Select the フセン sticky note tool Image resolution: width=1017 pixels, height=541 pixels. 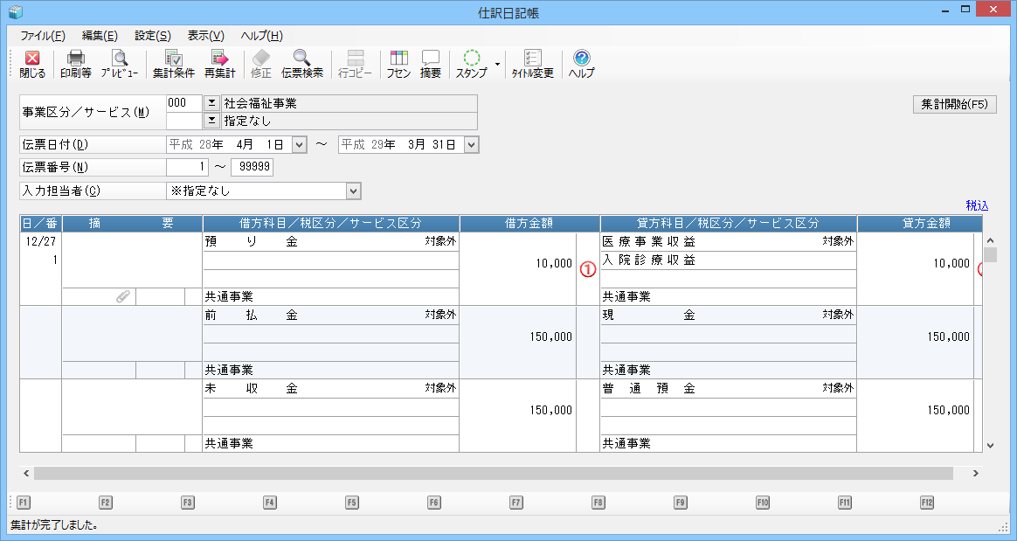(x=399, y=65)
